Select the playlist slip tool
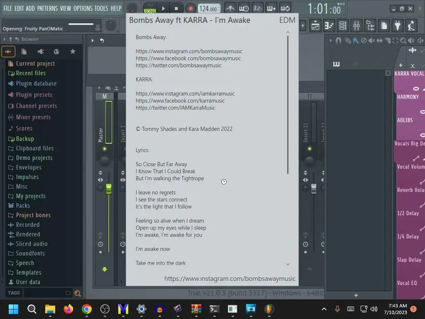Image resolution: width=425 pixels, height=319 pixels. 379,41
